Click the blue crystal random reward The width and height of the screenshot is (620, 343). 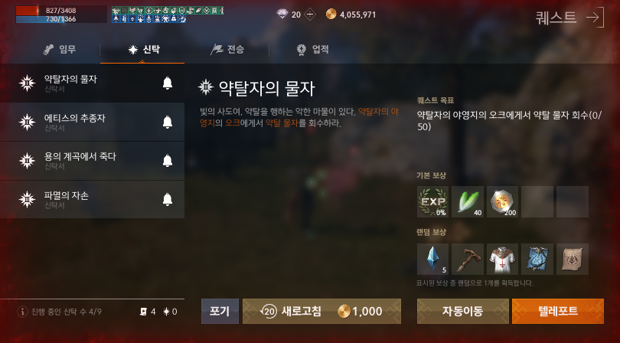432,259
